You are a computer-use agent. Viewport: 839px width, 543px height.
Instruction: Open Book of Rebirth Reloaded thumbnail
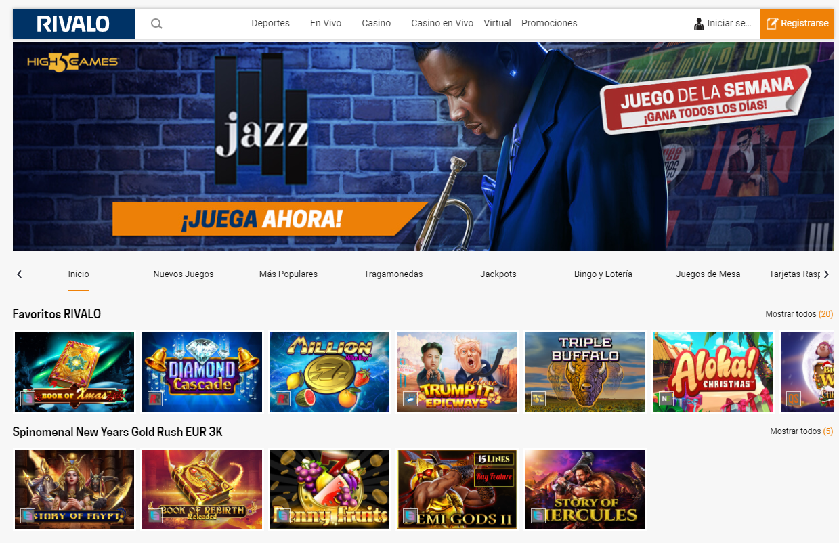(x=202, y=489)
